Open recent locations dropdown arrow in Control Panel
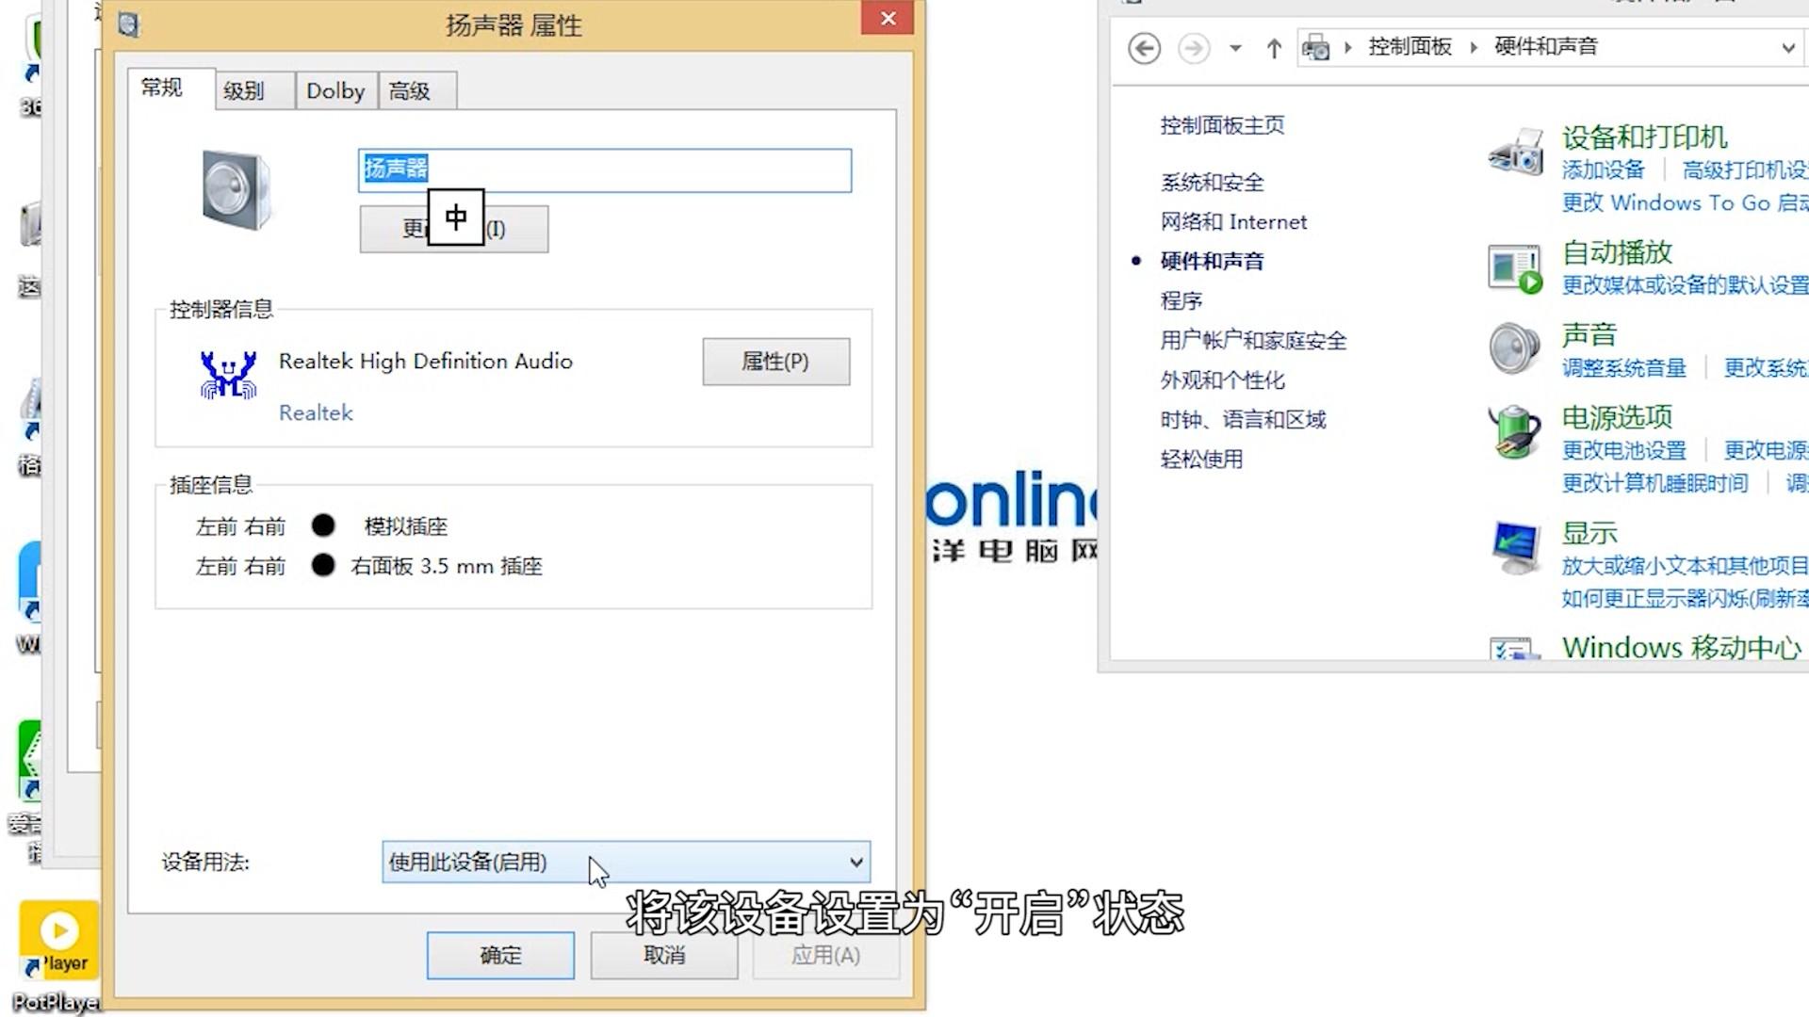1809x1017 pixels. pyautogui.click(x=1235, y=48)
